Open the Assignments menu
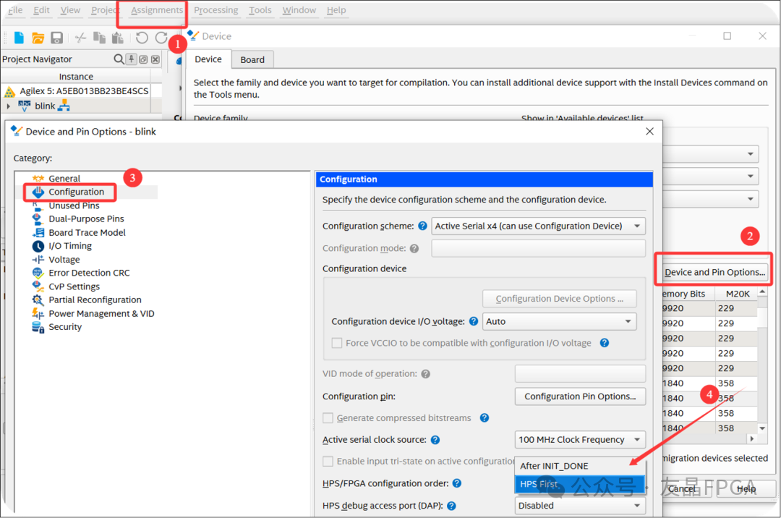Screen dimensions: 781x518 pos(157,10)
